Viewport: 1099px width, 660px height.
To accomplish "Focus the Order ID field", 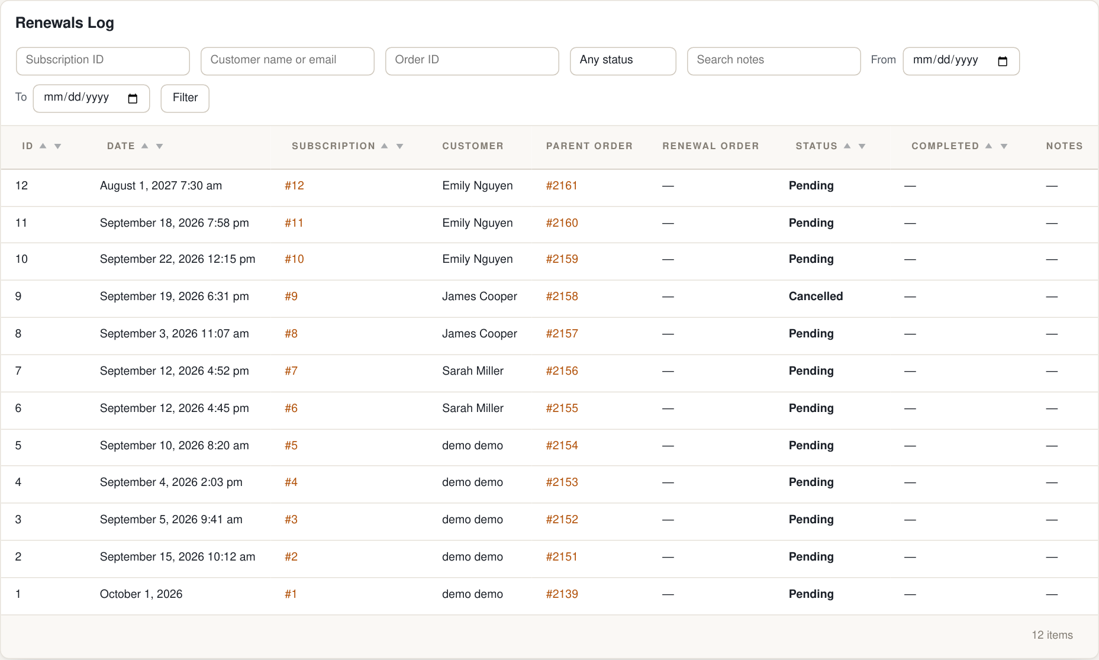I will click(x=472, y=61).
